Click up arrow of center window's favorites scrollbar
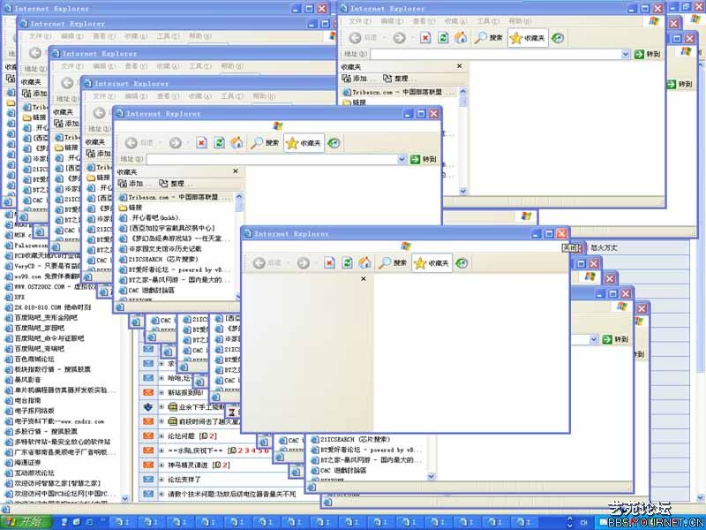Viewport: 706px width, 530px height. [239, 196]
